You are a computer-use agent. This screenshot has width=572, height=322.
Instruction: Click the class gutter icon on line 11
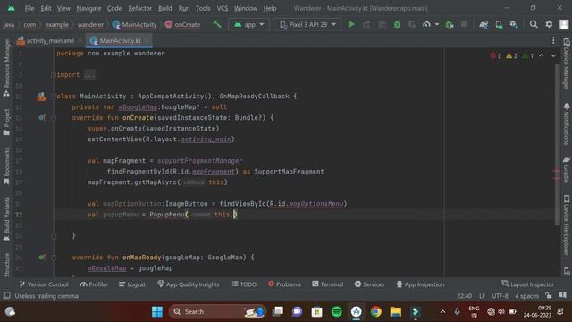(x=41, y=97)
